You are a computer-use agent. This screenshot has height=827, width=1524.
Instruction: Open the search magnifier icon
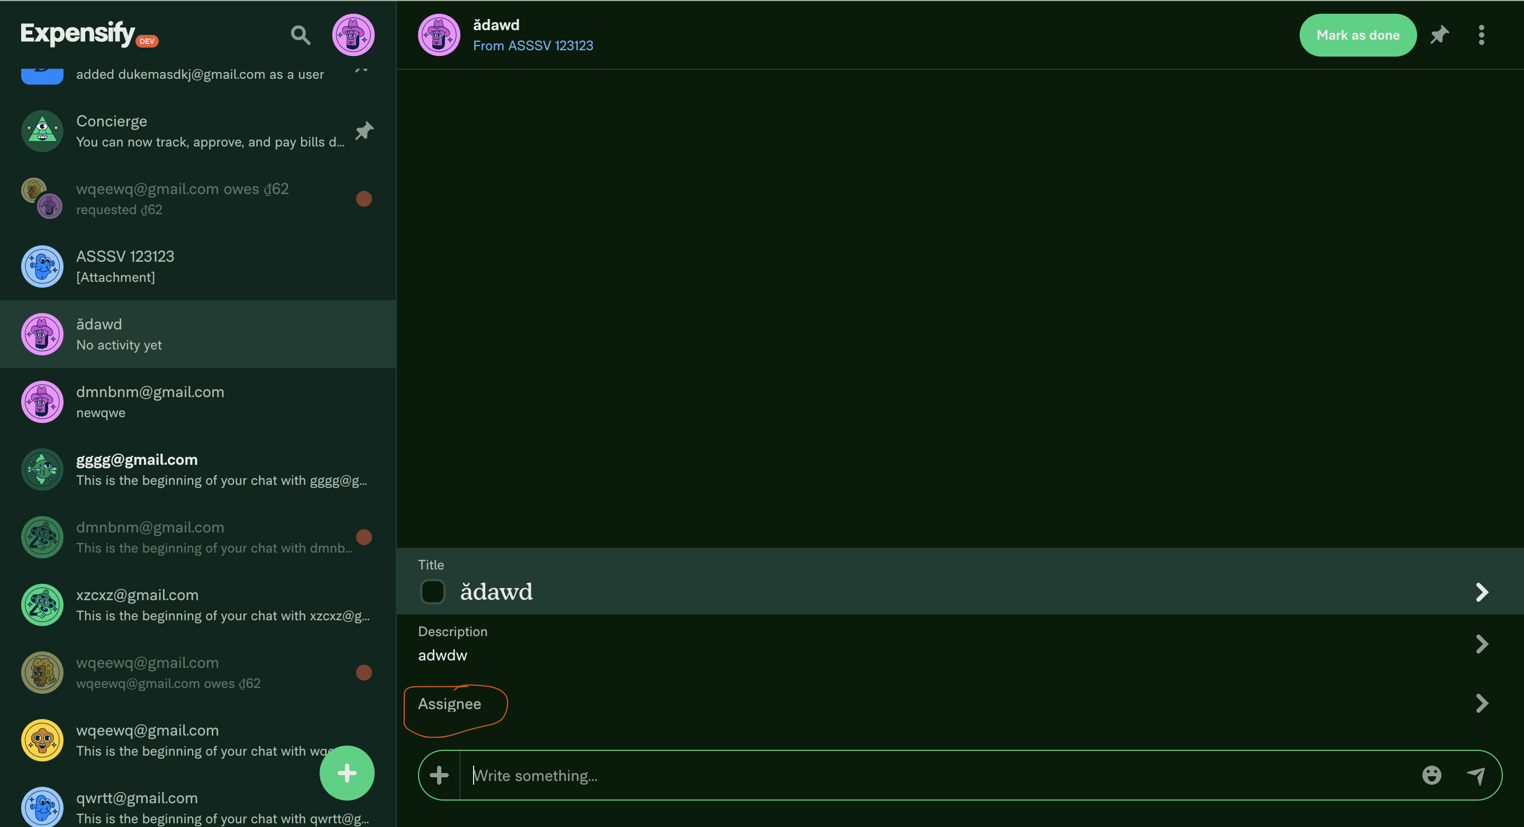pyautogui.click(x=300, y=35)
